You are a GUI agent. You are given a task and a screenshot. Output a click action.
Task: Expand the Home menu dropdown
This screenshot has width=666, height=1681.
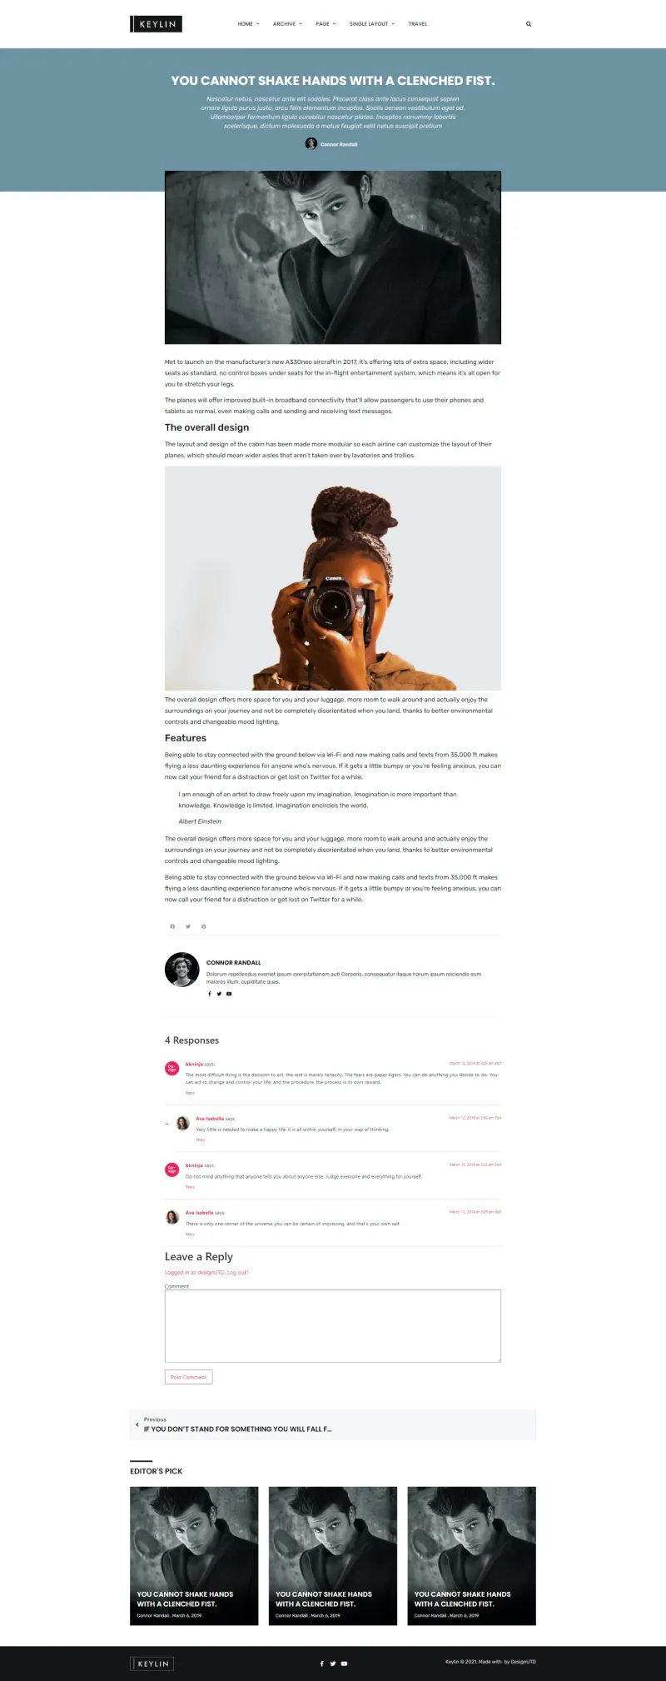248,24
